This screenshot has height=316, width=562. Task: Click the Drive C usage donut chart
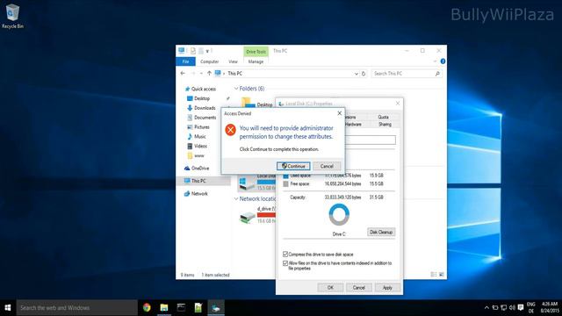339,214
